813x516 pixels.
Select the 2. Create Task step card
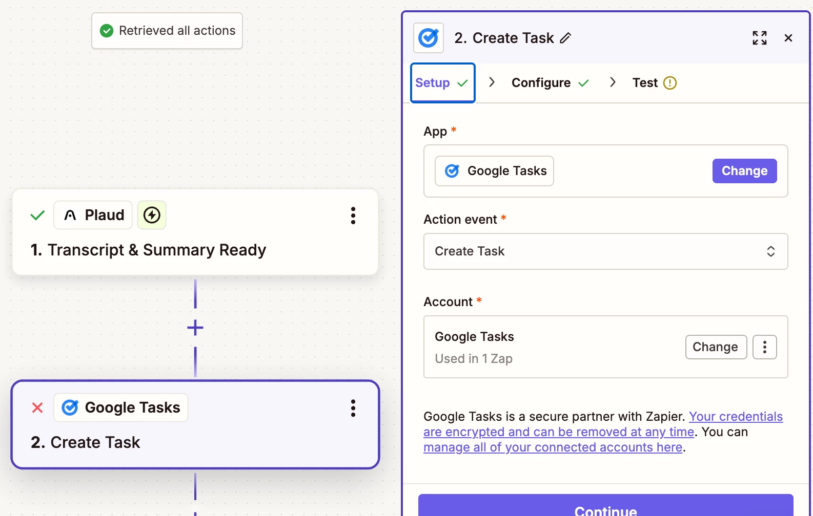pyautogui.click(x=195, y=424)
